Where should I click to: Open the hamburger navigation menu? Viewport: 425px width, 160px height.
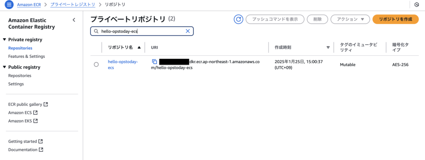pyautogui.click(x=9, y=5)
